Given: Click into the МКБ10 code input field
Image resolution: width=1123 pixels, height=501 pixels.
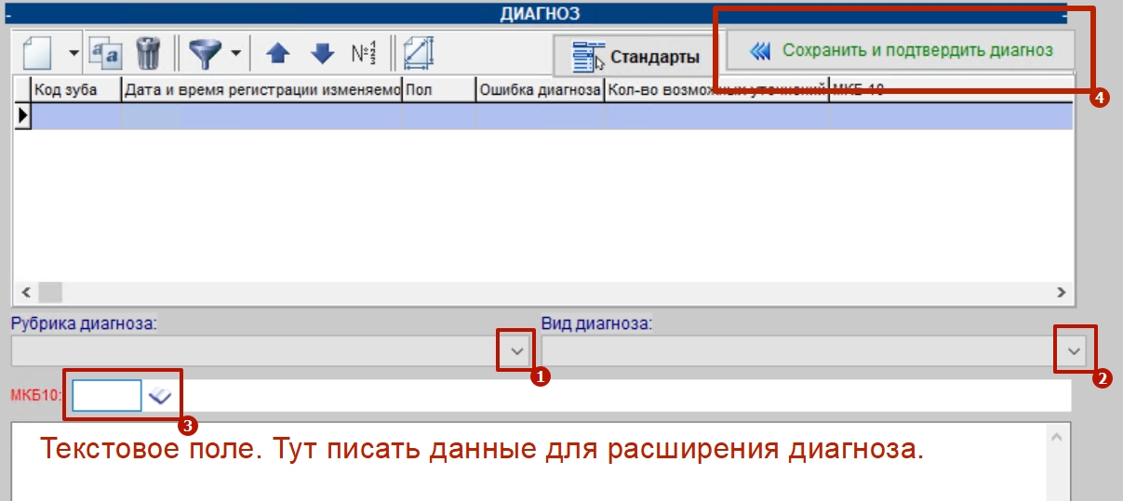Looking at the screenshot, I should pyautogui.click(x=107, y=395).
